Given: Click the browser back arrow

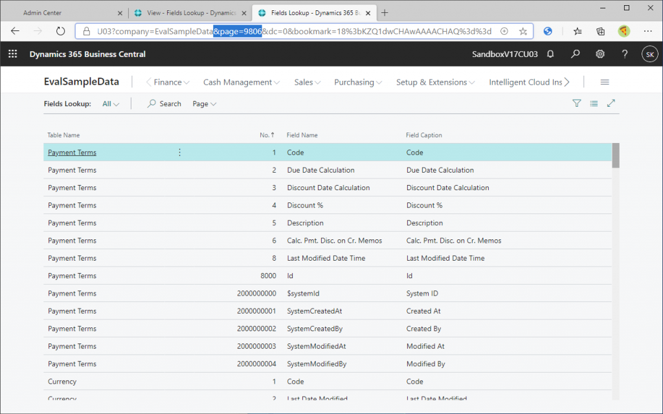Looking at the screenshot, I should [x=16, y=31].
